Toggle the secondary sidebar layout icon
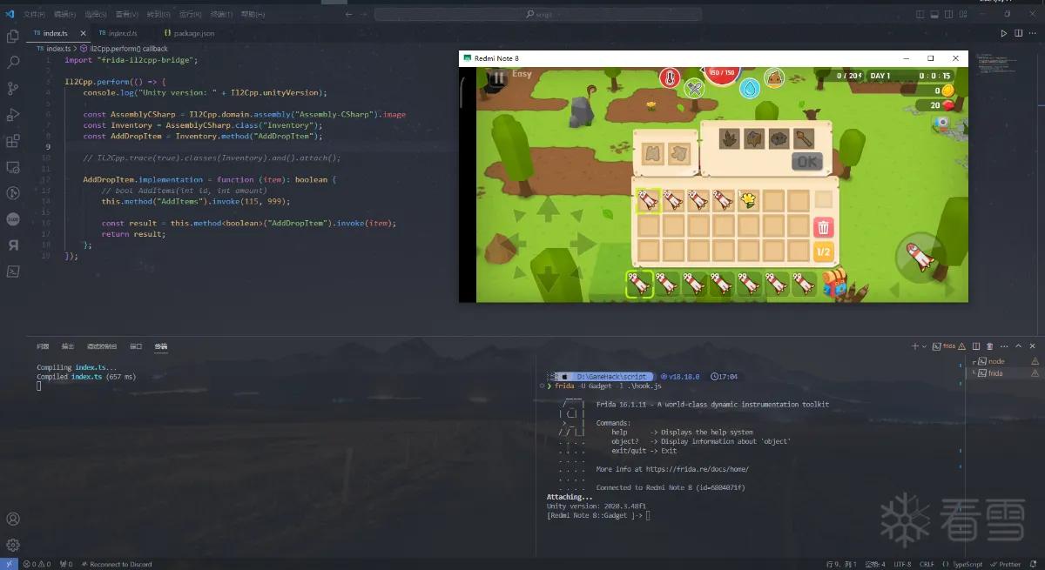 [948, 14]
